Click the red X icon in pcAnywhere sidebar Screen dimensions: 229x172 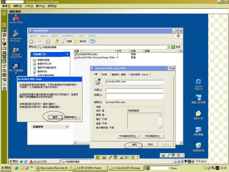(4, 53)
